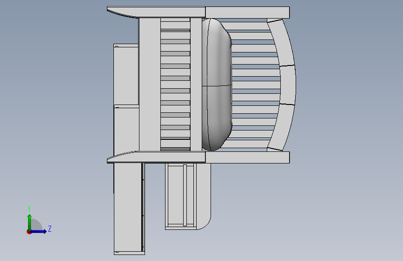403x261 pixels.
Task: Select the rounded cushion in the chair model
Action: [217, 84]
